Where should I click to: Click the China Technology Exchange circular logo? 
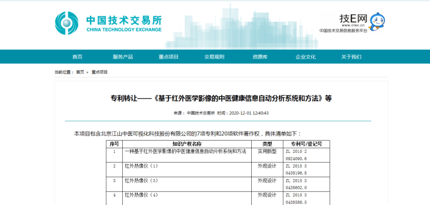click(x=66, y=23)
